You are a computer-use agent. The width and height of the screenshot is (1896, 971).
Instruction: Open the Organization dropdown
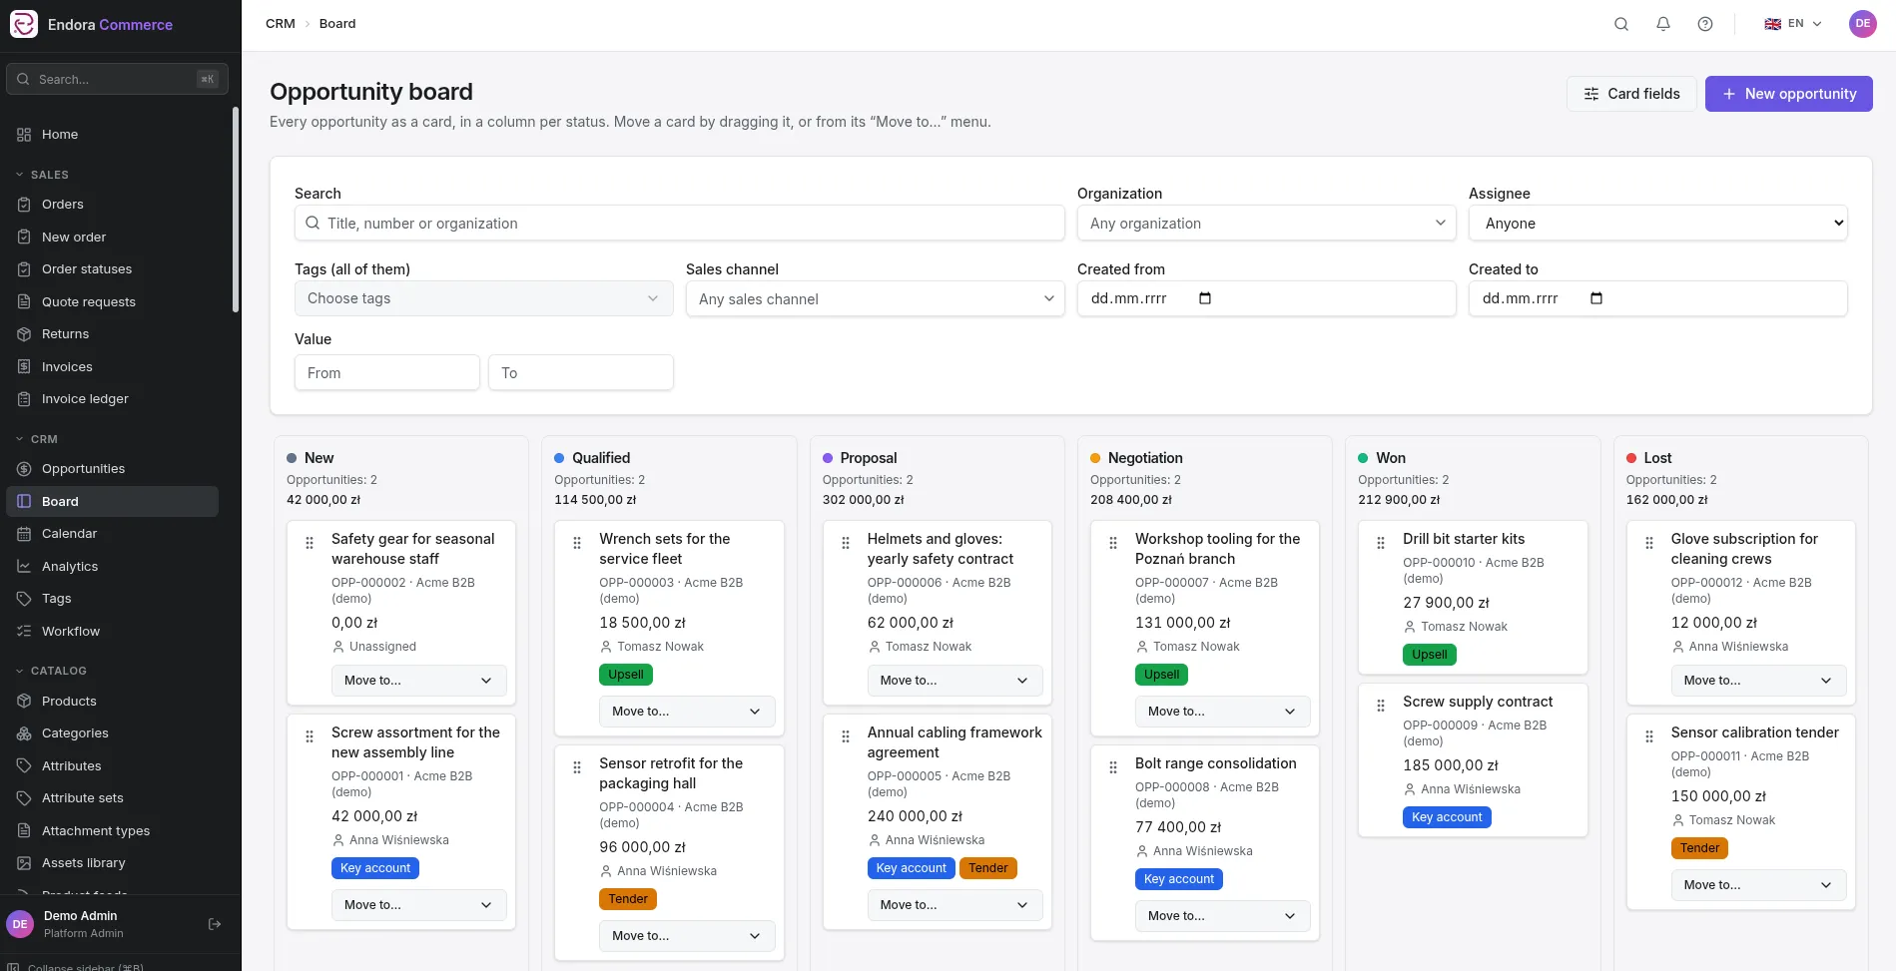(x=1266, y=223)
